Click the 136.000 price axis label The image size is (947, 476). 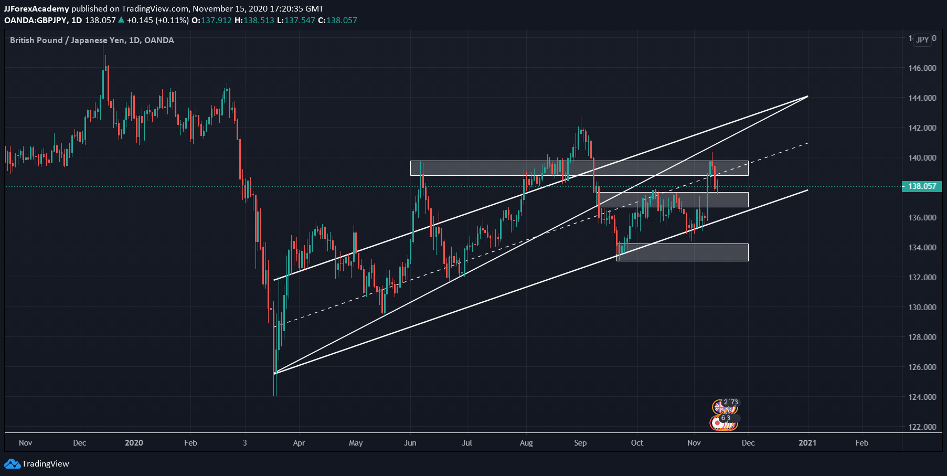922,218
